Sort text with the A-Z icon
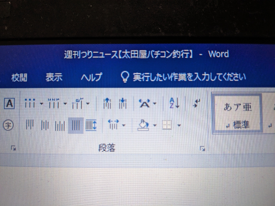 [174, 103]
